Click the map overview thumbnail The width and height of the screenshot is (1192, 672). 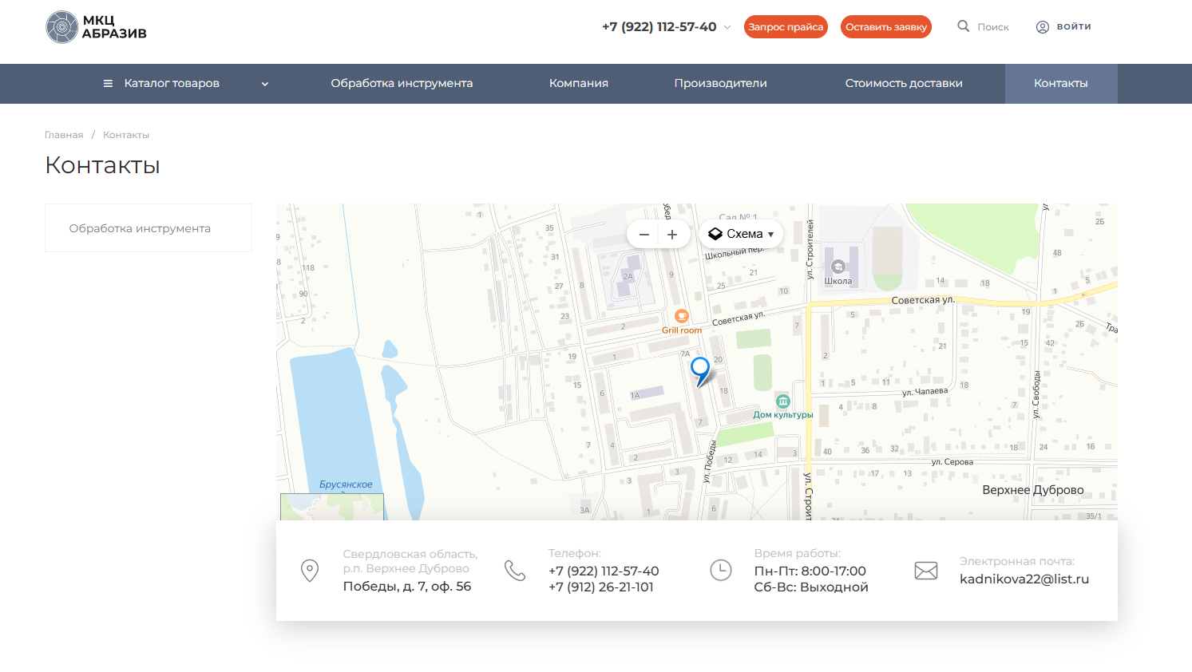tap(331, 507)
